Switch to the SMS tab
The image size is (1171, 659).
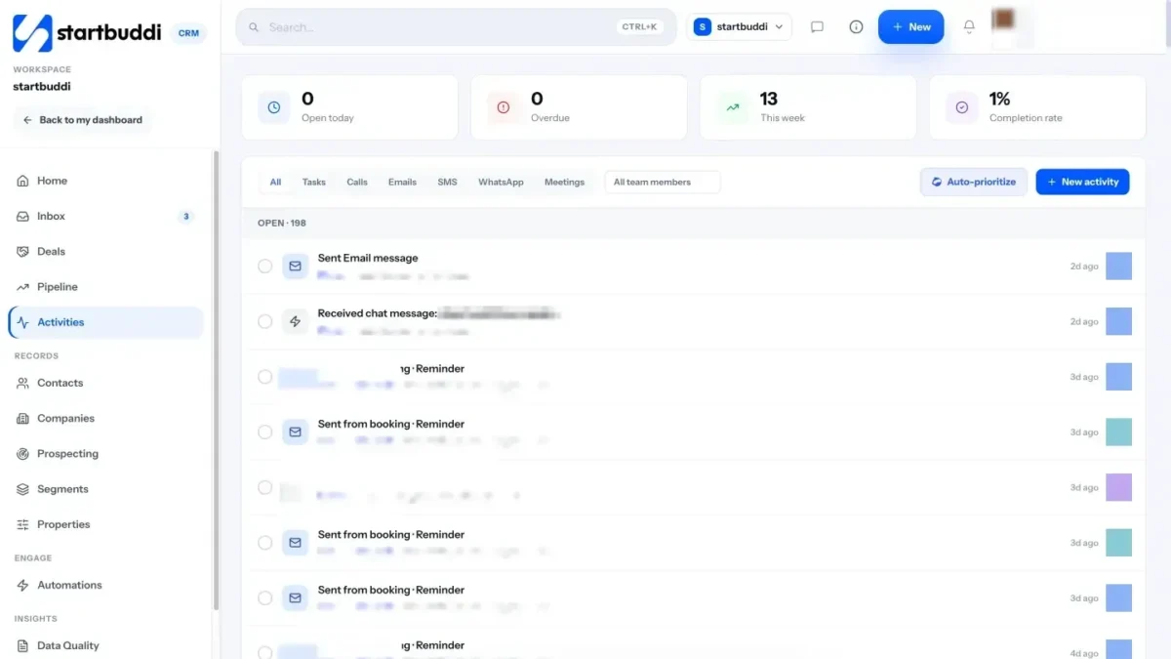point(447,182)
